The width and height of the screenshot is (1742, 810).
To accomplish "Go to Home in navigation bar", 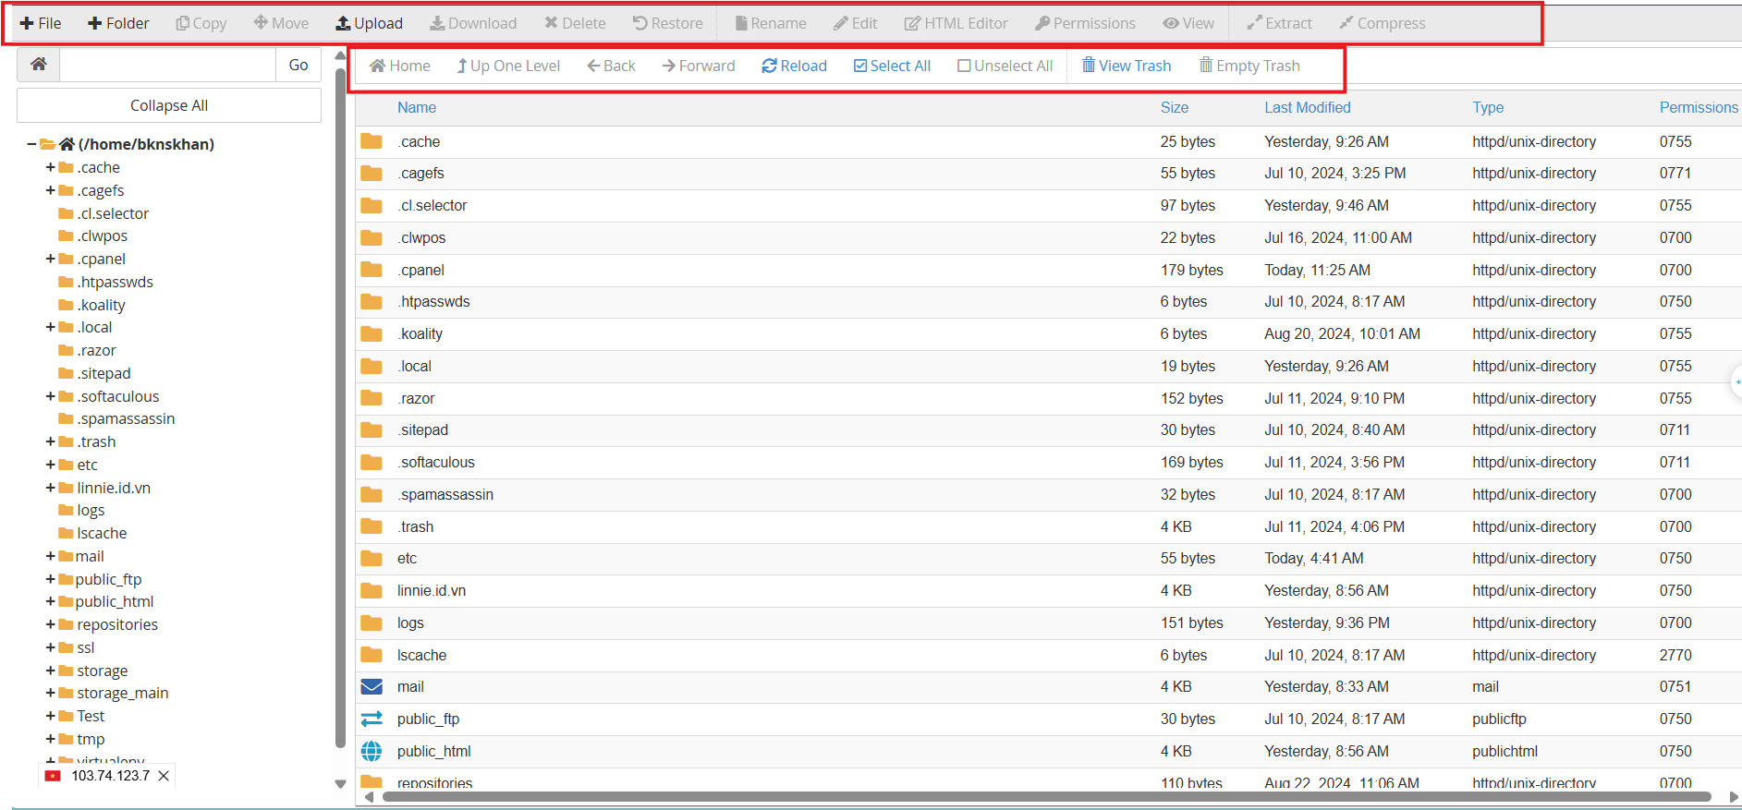I will coord(400,66).
